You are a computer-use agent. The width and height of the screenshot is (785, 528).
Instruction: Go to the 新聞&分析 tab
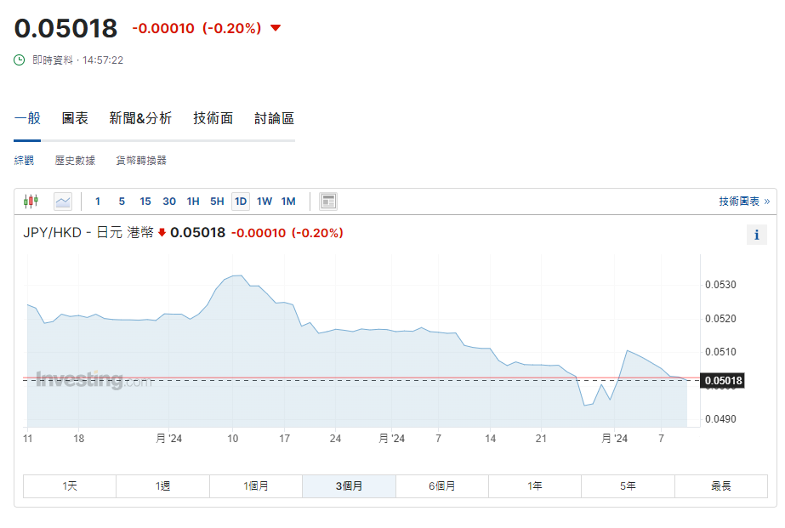140,118
